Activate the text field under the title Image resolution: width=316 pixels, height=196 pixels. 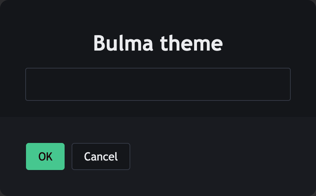click(x=158, y=84)
